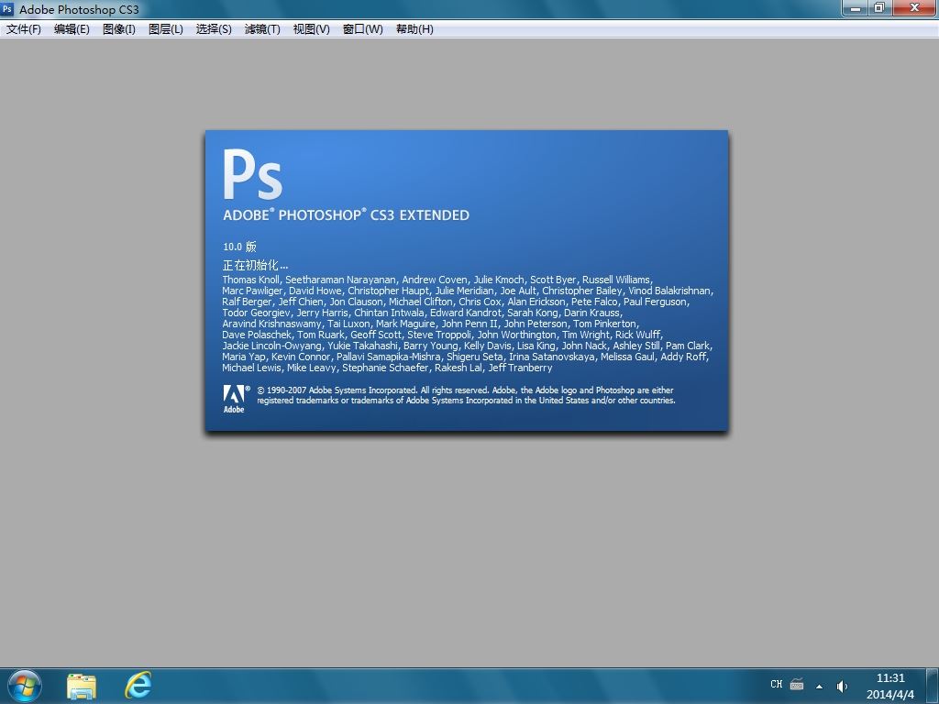Click the 10.0 版 version text

[x=239, y=247]
